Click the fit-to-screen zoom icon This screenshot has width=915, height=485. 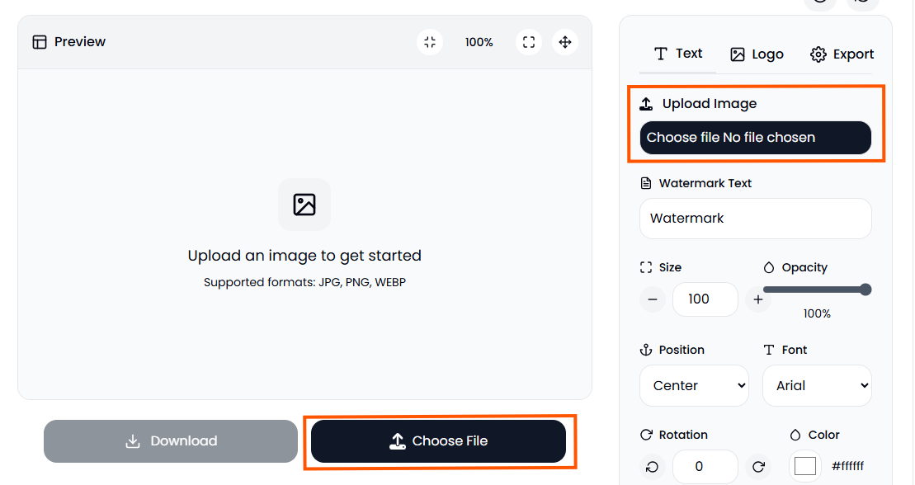(429, 41)
